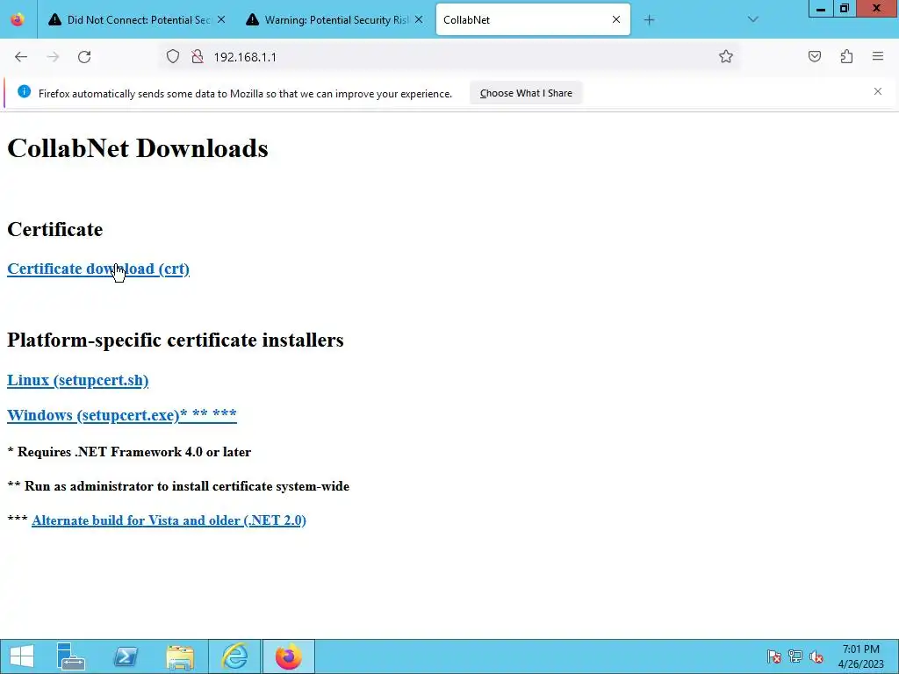Click the Firefox taskbar icon
The height and width of the screenshot is (674, 899).
click(x=288, y=656)
